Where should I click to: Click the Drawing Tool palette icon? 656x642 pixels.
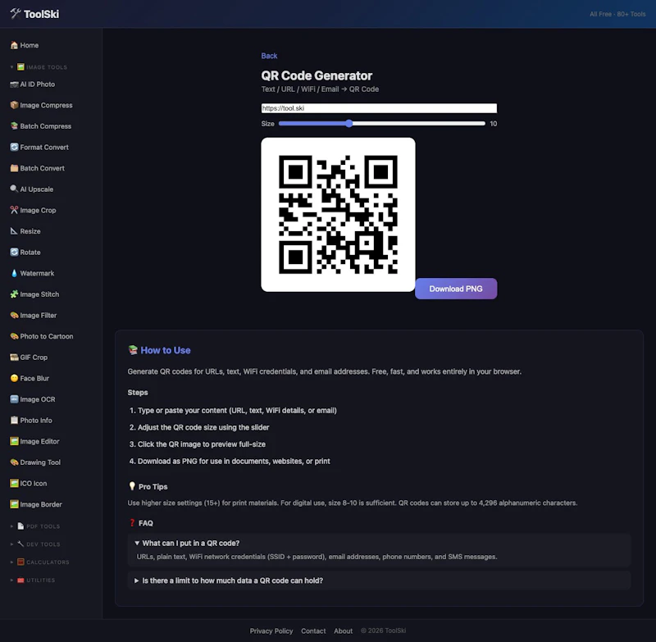(14, 462)
